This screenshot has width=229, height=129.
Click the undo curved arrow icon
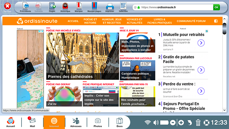190,123
